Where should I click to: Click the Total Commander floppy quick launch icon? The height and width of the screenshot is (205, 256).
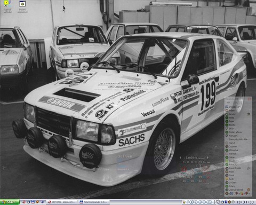[x=33, y=202]
